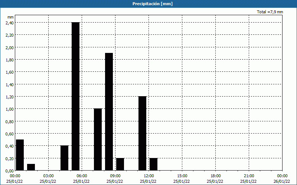Select the bar reaching 1,00 mm

[98, 139]
